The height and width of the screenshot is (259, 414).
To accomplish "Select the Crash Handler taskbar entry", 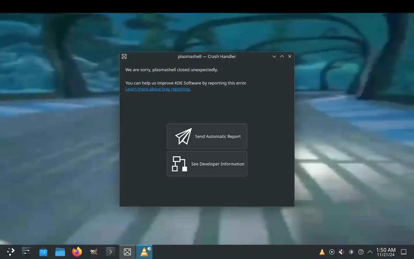I will click(127, 252).
